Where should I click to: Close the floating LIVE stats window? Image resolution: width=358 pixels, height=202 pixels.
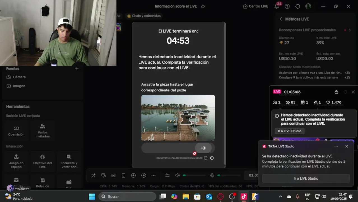click(353, 92)
